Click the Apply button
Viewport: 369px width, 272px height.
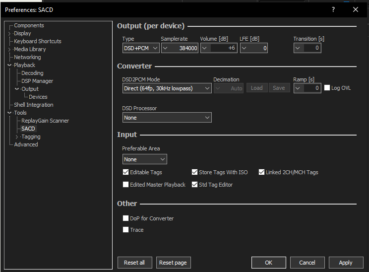(x=345, y=263)
